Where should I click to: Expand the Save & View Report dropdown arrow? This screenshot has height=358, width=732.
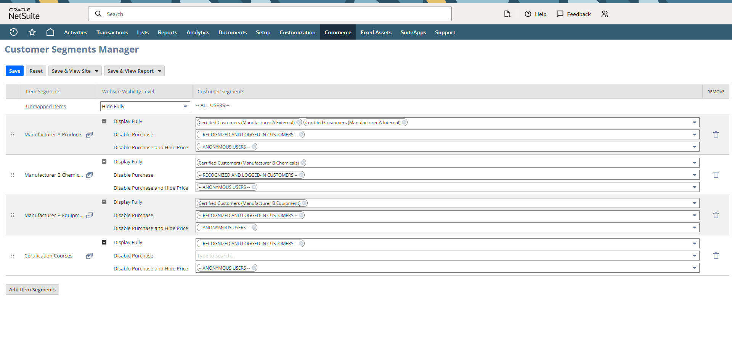[x=160, y=71]
